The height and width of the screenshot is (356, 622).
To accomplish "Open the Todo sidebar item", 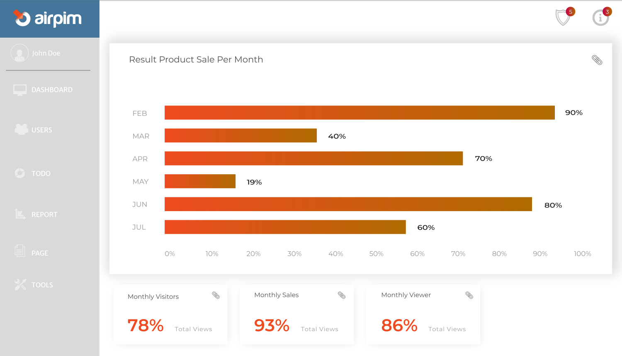I will (x=41, y=173).
